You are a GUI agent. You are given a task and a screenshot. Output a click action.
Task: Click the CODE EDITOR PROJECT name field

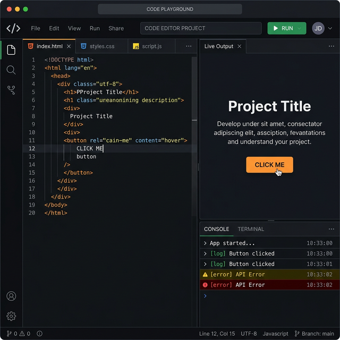coord(201,28)
